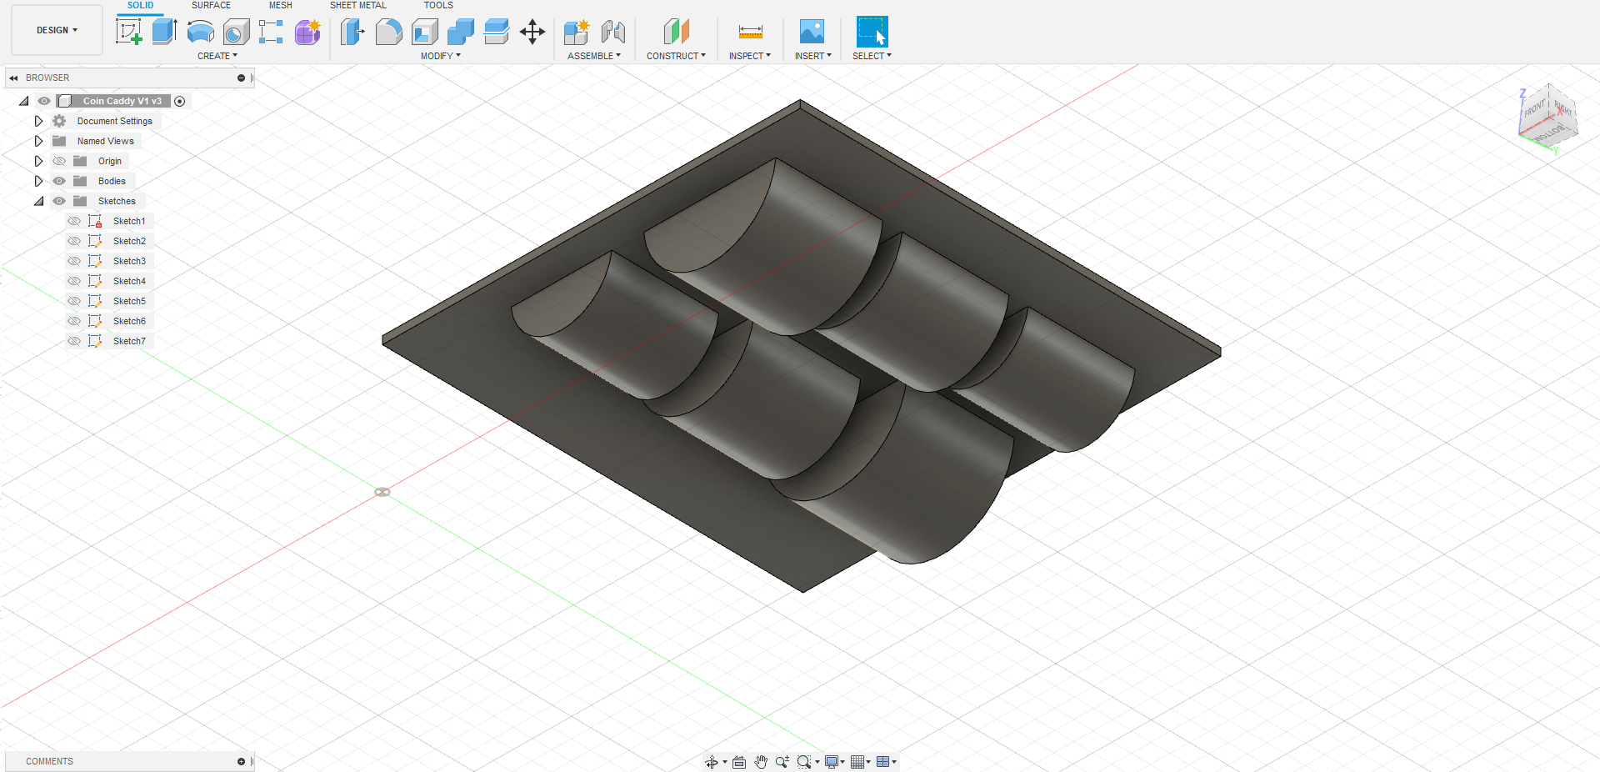Screen dimensions: 1600x772
Task: Show Sketch1 using its eye icon
Action: click(x=74, y=221)
